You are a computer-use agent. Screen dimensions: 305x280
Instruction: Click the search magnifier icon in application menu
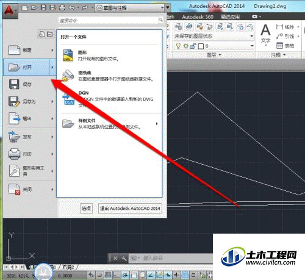pyautogui.click(x=160, y=20)
